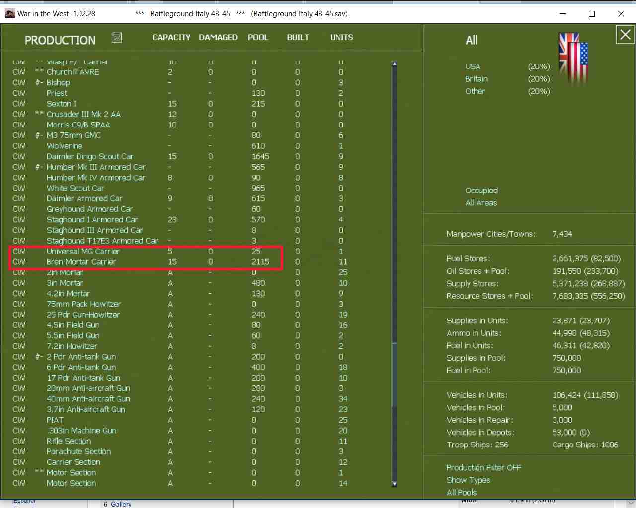
Task: Click the combined UK and US flags image
Action: (573, 59)
